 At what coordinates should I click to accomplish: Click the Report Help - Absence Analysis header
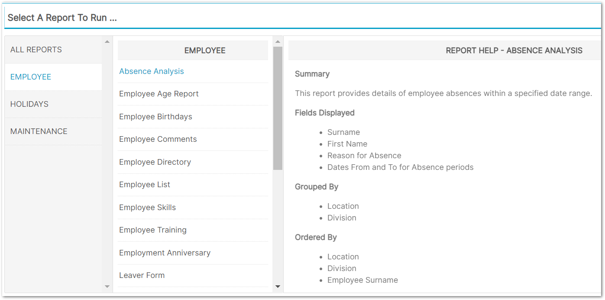(514, 51)
